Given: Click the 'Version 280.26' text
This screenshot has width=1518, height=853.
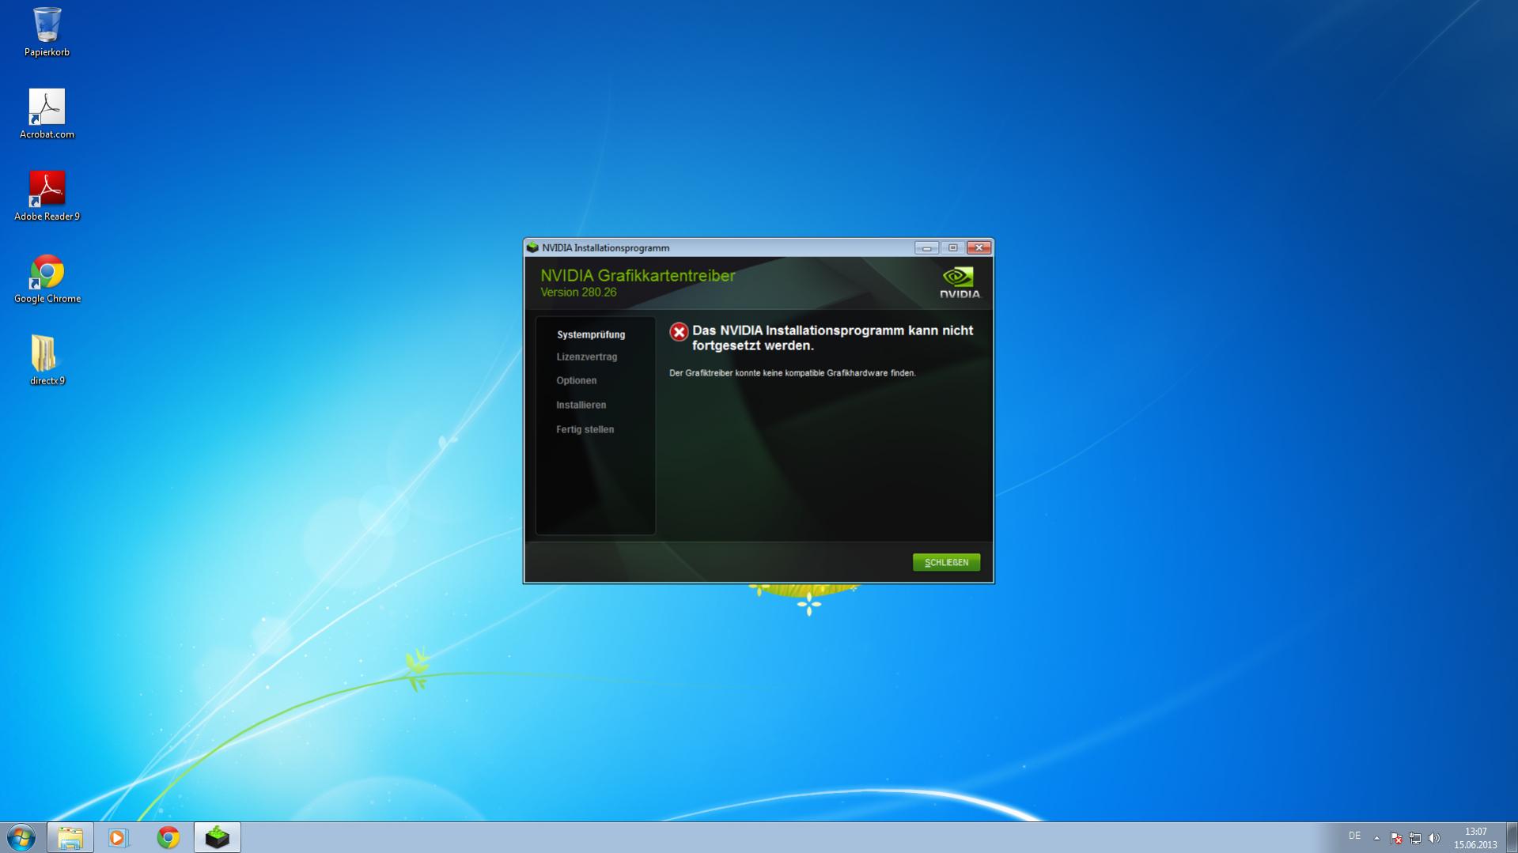Looking at the screenshot, I should pyautogui.click(x=578, y=293).
